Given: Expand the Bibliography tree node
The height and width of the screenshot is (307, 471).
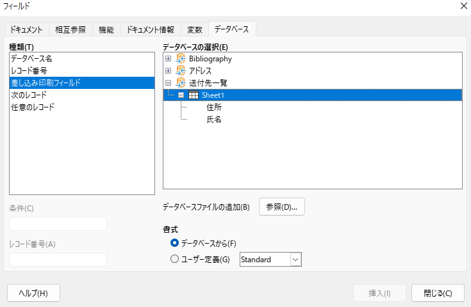Looking at the screenshot, I should (169, 59).
